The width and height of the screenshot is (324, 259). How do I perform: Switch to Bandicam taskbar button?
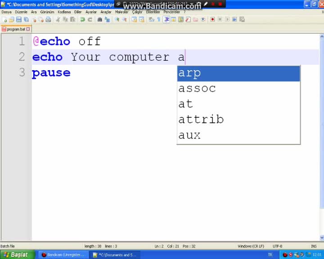click(x=63, y=255)
